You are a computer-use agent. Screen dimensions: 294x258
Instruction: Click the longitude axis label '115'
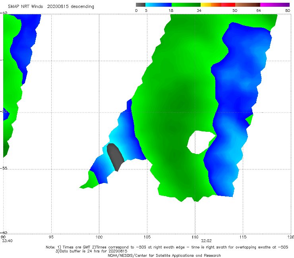pos(243,237)
